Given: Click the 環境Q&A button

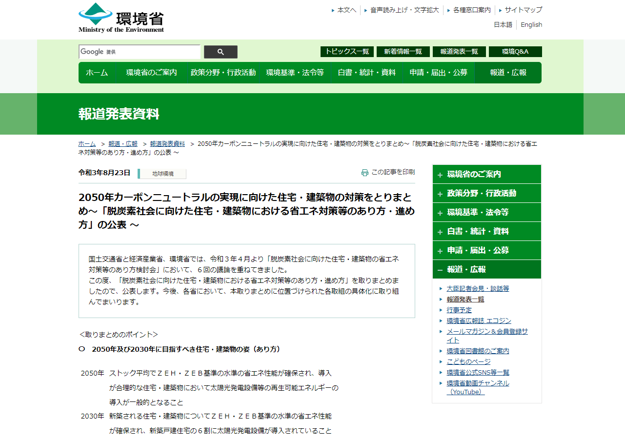Looking at the screenshot, I should (515, 52).
